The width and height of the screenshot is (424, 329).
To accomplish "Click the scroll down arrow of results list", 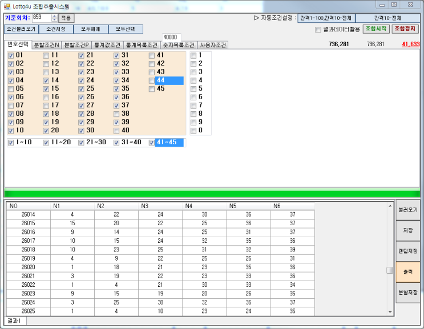I will click(x=390, y=312).
